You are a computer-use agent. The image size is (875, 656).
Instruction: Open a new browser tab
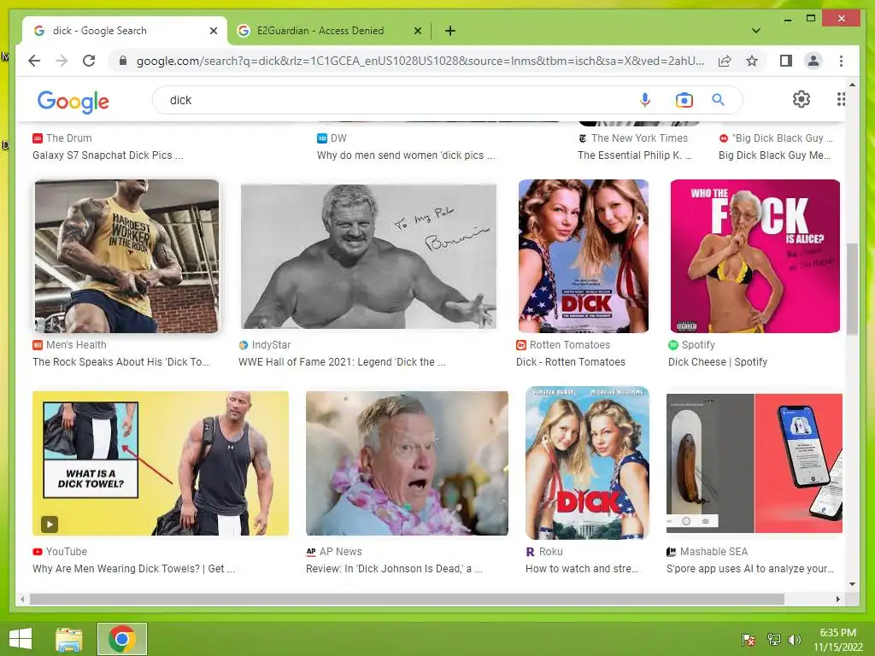click(x=450, y=31)
